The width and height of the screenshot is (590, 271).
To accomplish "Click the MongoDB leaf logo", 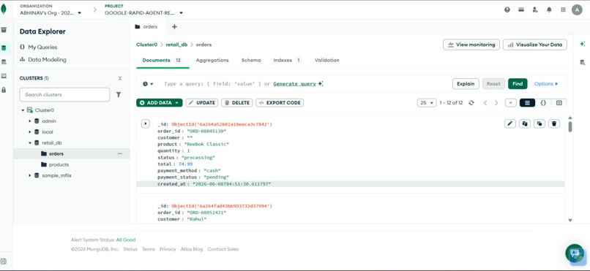I will tap(4, 9).
